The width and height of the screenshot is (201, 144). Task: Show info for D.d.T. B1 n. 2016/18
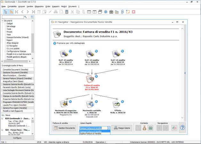(x=96, y=51)
